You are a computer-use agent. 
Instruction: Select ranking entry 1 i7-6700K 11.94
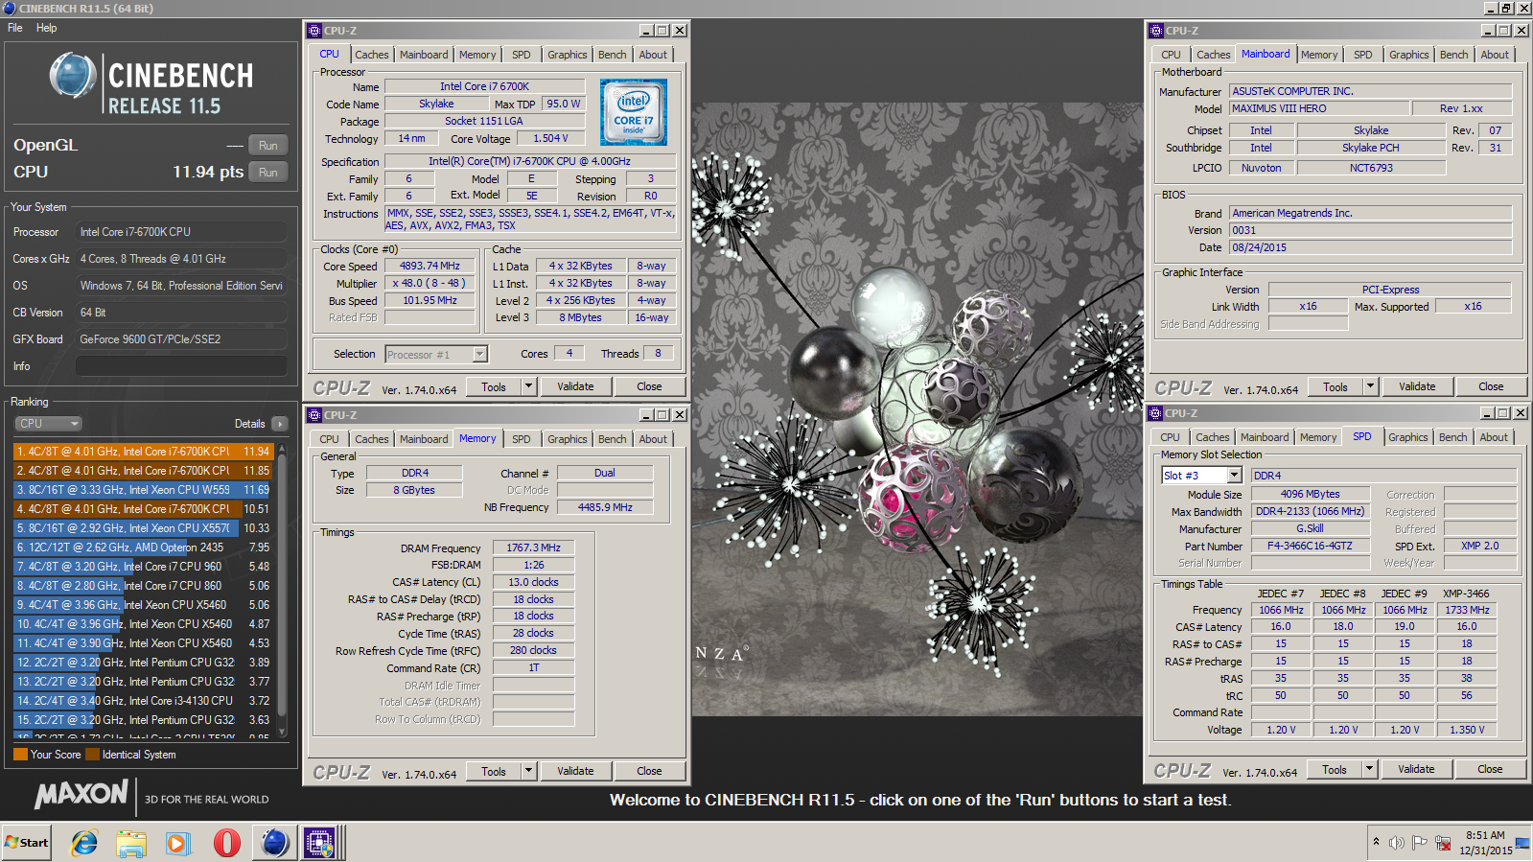144,452
